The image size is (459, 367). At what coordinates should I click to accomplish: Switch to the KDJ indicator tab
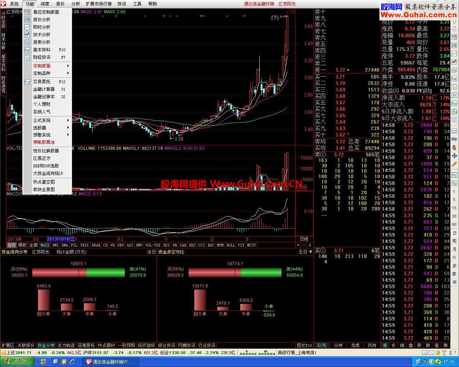tap(192, 245)
